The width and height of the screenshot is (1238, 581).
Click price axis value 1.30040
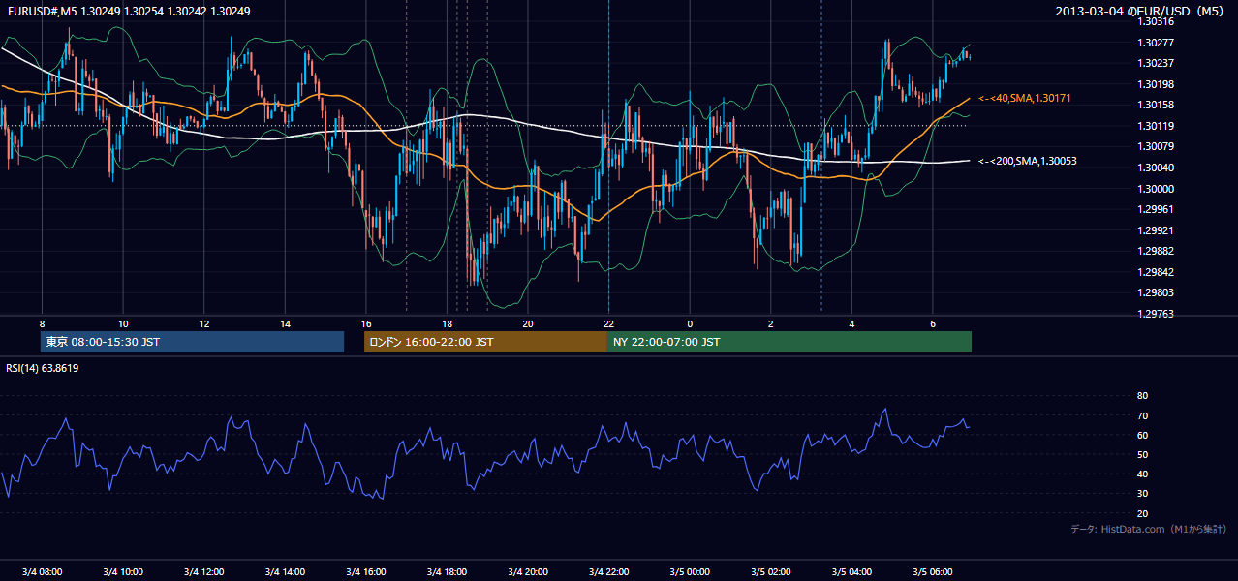(1154, 168)
